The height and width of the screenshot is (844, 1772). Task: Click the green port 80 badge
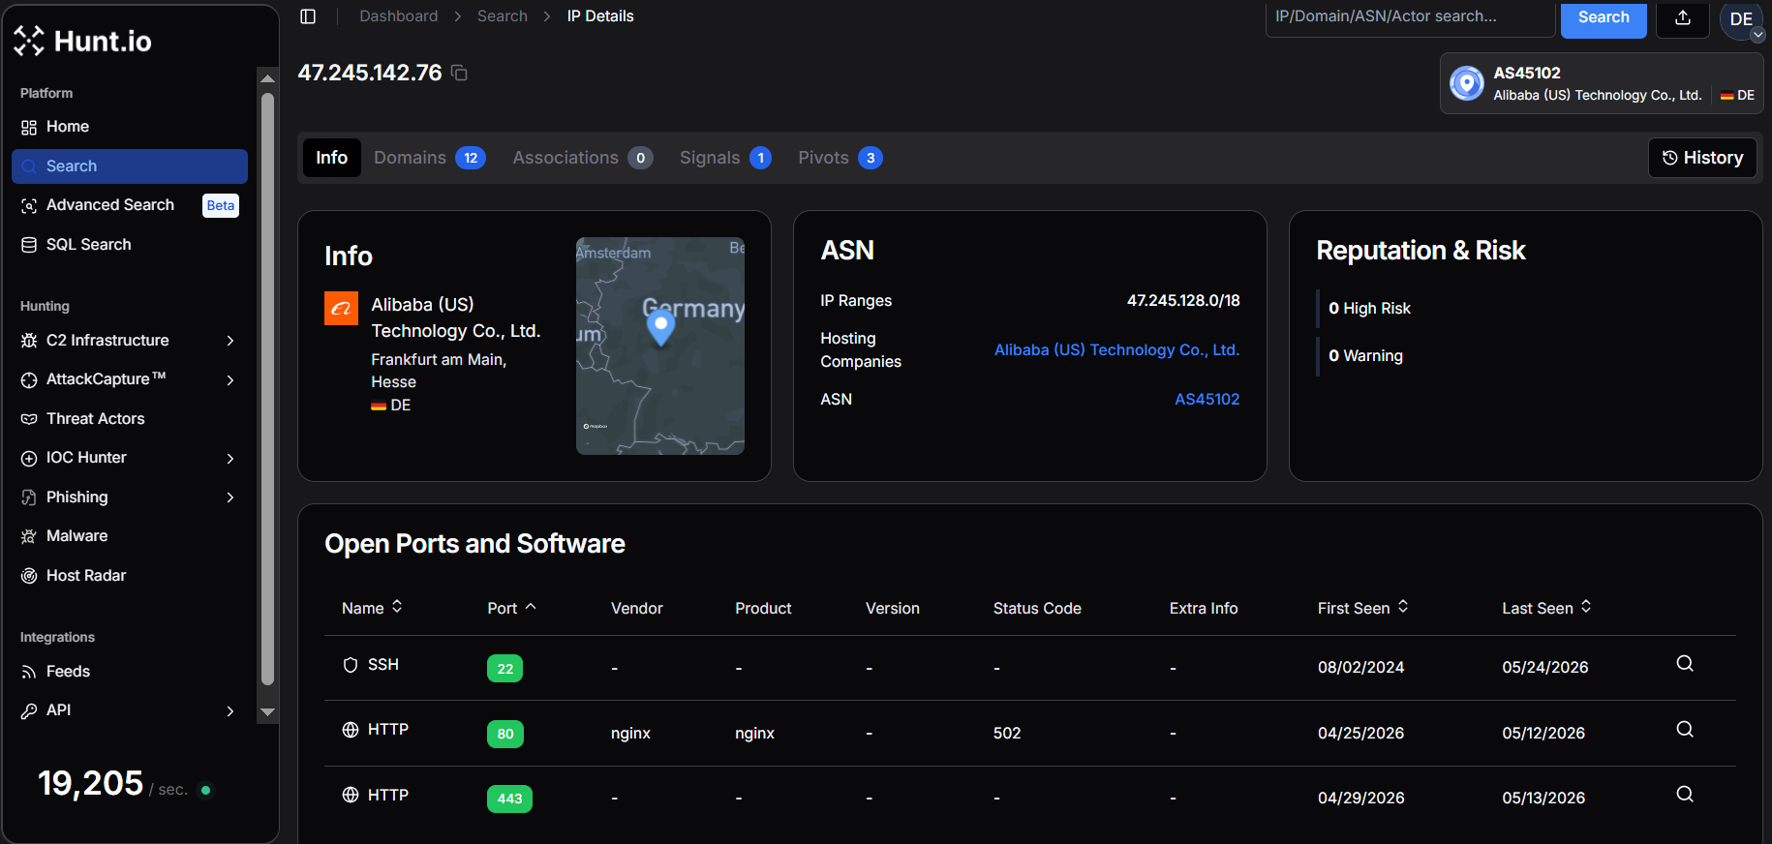pos(505,734)
